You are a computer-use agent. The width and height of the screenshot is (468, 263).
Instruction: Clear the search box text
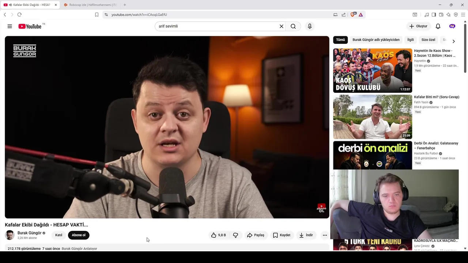pos(282,26)
